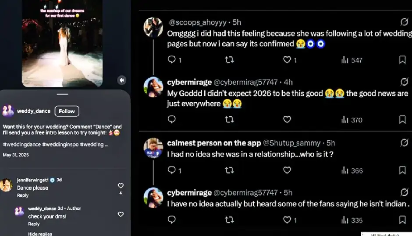Mute the wedding dance video
This screenshot has height=236, width=412.
pyautogui.click(x=122, y=80)
